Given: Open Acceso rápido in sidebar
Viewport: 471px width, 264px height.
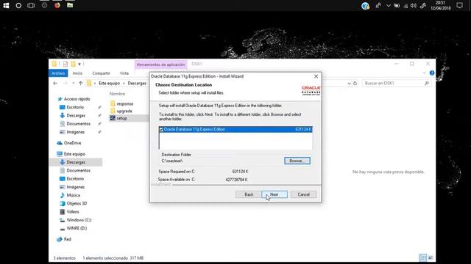Looking at the screenshot, I should [77, 99].
